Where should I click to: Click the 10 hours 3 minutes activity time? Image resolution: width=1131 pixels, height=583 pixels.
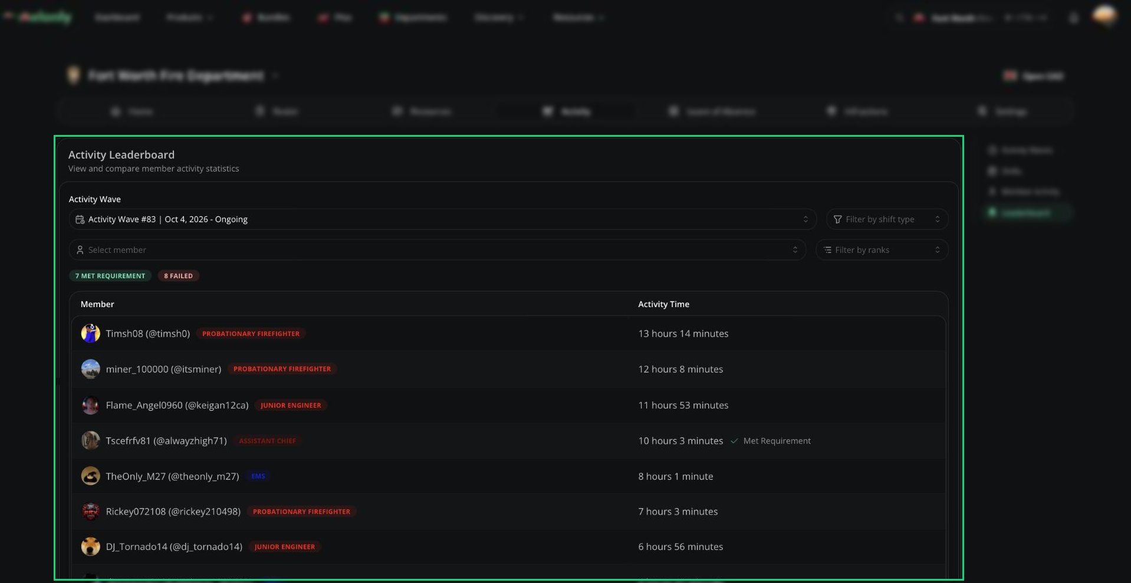point(680,441)
